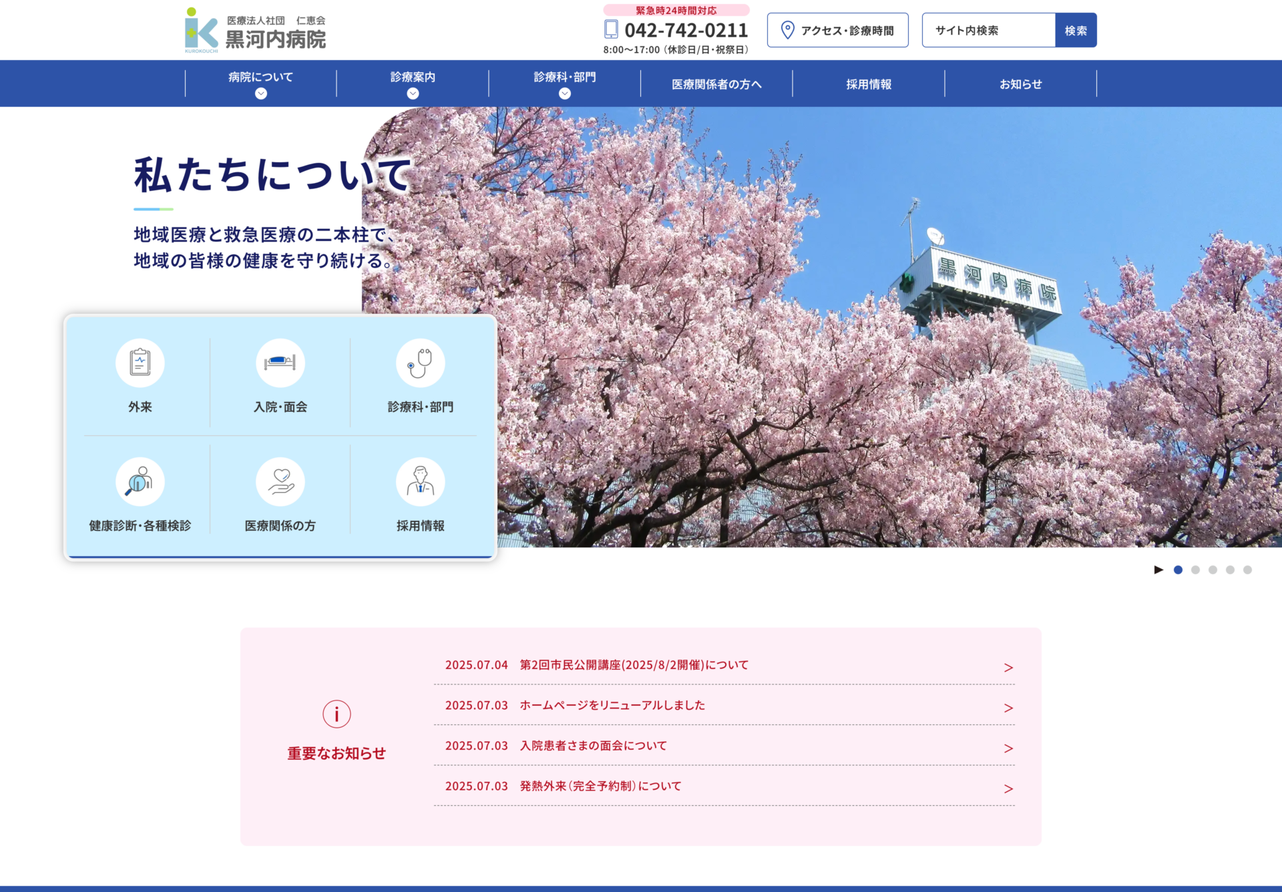
Task: Click the 入院・面会 bed icon
Action: 280,363
